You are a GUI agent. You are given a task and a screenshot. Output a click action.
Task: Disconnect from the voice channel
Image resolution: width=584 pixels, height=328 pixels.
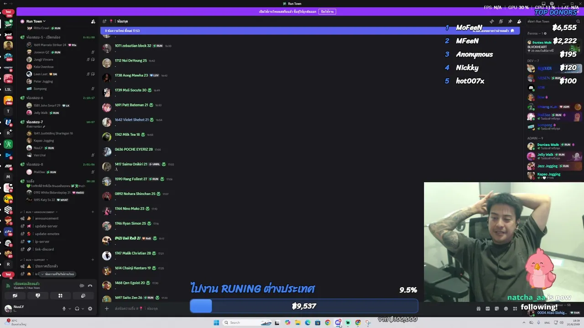pos(90,286)
